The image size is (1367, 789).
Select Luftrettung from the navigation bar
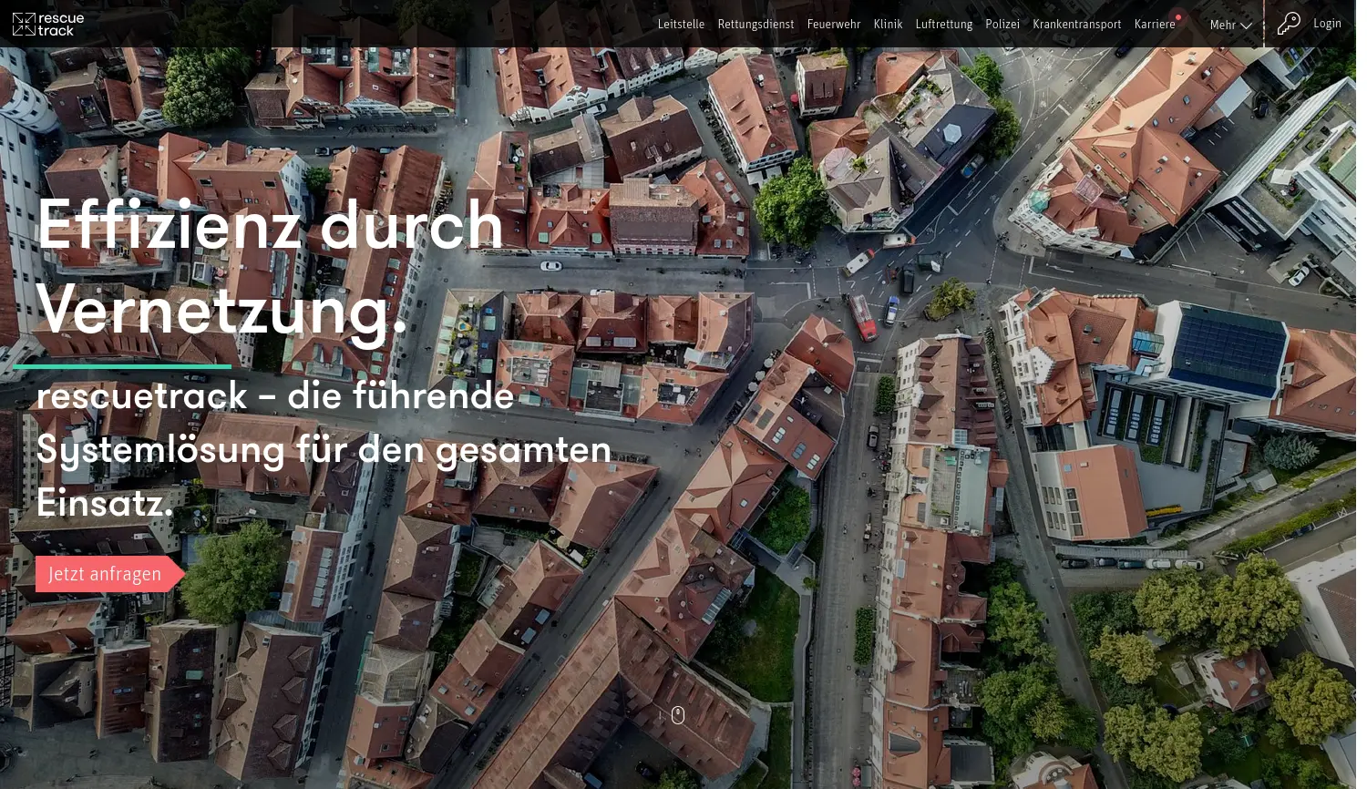(x=943, y=24)
